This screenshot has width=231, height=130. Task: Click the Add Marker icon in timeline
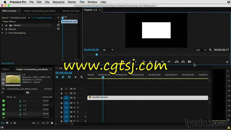76,77
